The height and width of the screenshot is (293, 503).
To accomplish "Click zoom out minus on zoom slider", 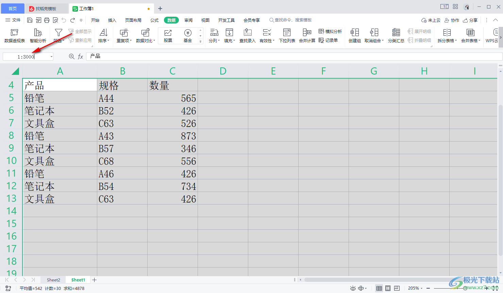I will [x=428, y=288].
